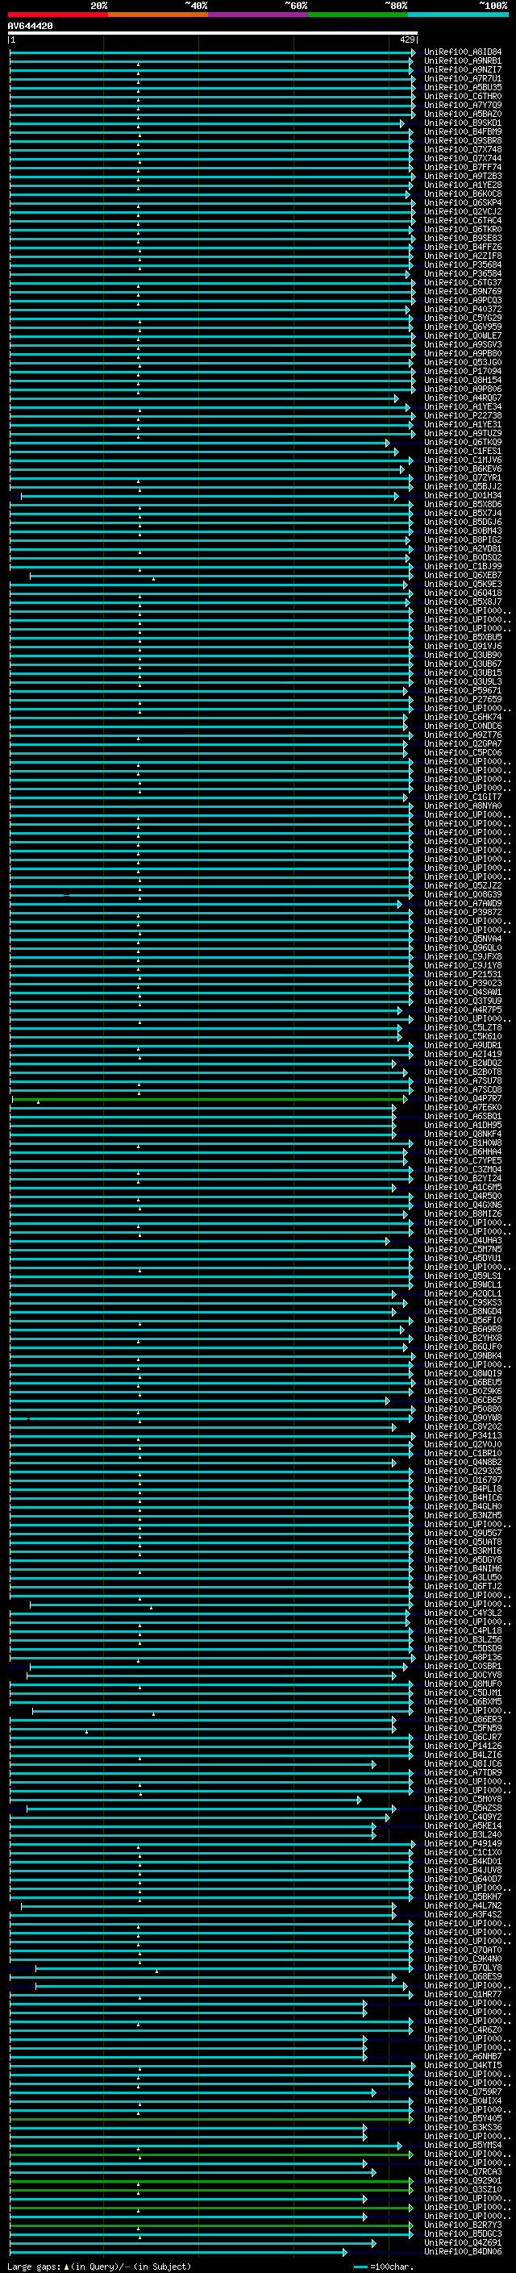This screenshot has width=516, height=2273.
Task: Select UniRef100_A2VD81 label
Action: click(x=463, y=549)
